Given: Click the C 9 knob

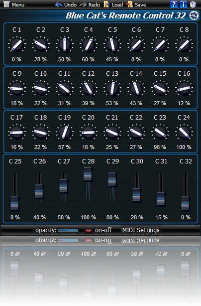Looking at the screenshot, I should 17,89.
